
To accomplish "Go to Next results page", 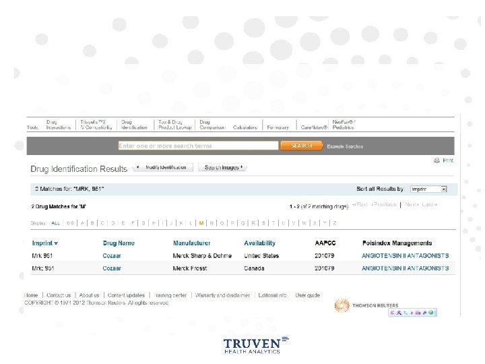I will (x=412, y=204).
